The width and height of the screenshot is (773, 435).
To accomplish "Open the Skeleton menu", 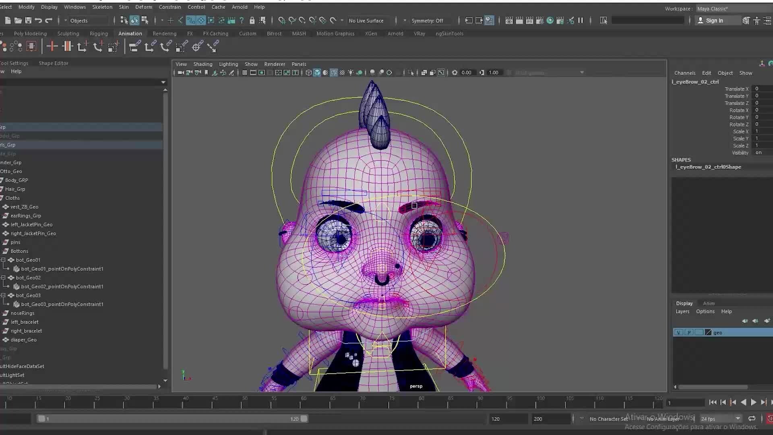I will (102, 7).
